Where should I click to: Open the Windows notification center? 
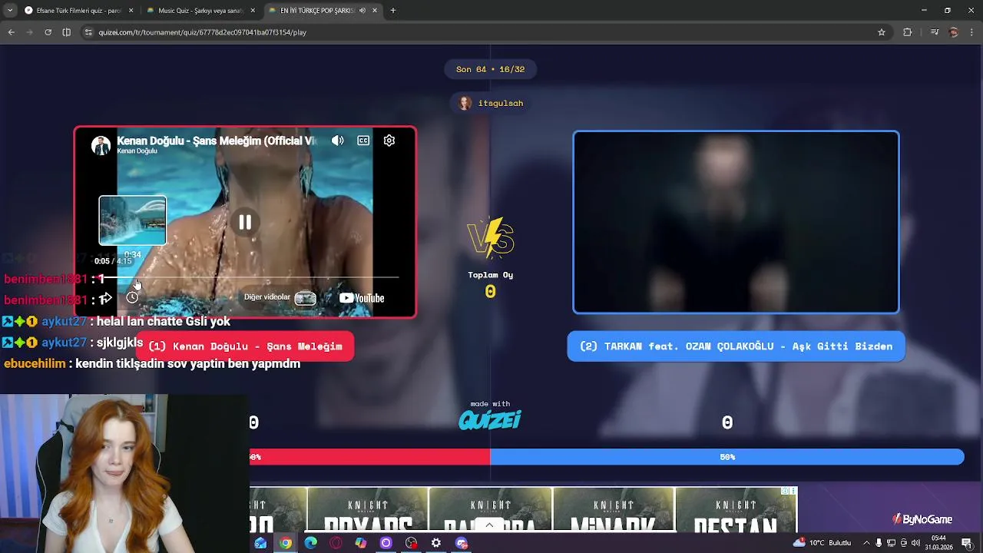967,543
